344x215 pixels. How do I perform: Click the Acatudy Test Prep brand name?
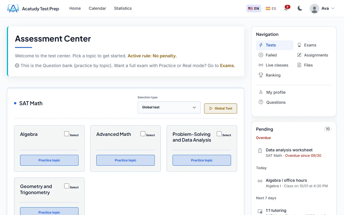40,9
